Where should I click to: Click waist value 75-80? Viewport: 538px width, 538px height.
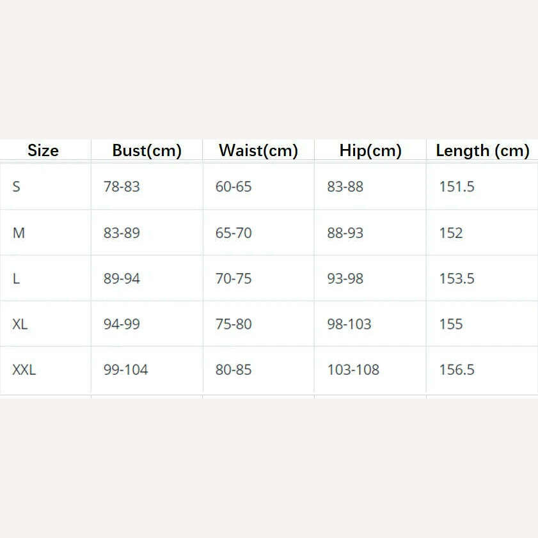pos(233,324)
